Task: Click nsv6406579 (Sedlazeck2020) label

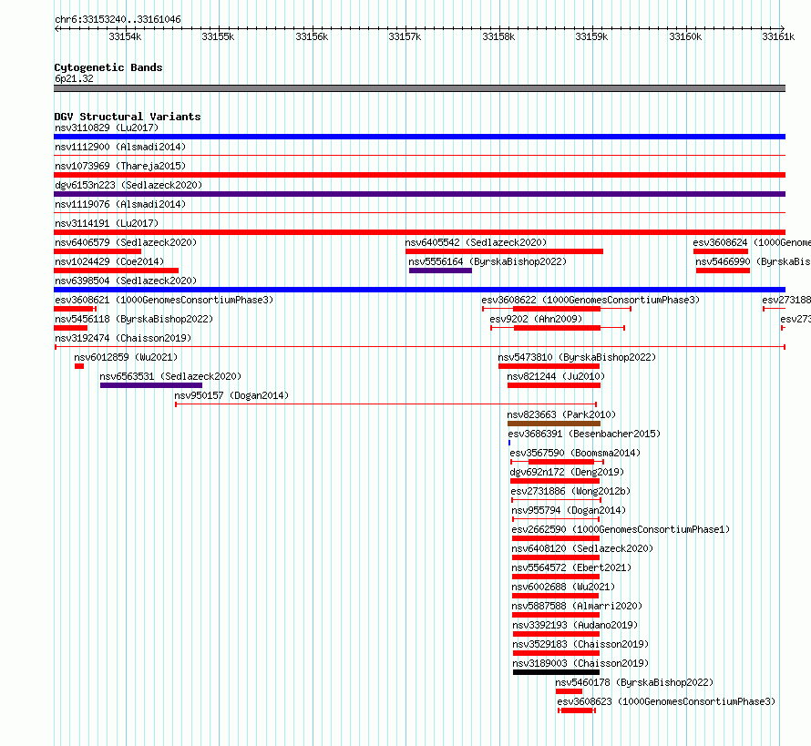Action: [x=126, y=242]
